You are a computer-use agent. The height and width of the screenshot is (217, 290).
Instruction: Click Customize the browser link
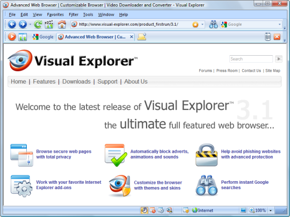point(158,185)
